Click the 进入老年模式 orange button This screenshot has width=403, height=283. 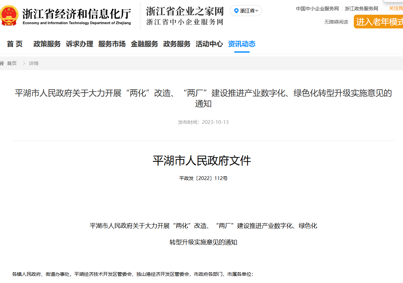point(379,22)
